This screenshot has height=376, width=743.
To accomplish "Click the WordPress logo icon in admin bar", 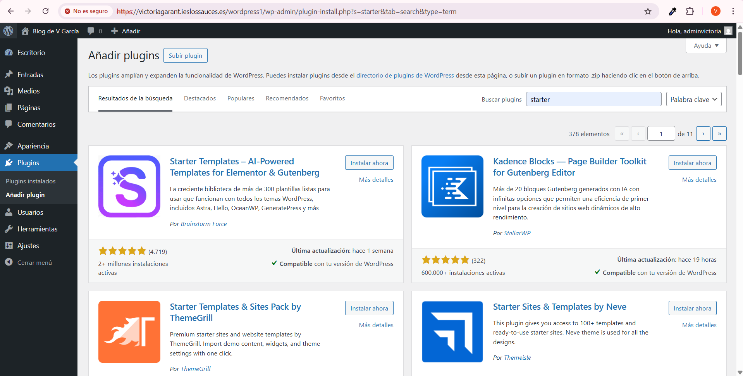I will (9, 31).
